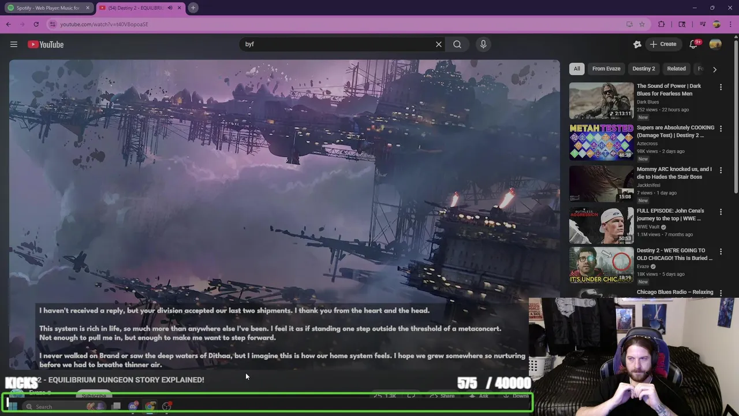This screenshot has width=739, height=416.
Task: Click the Create button
Action: coord(663,44)
